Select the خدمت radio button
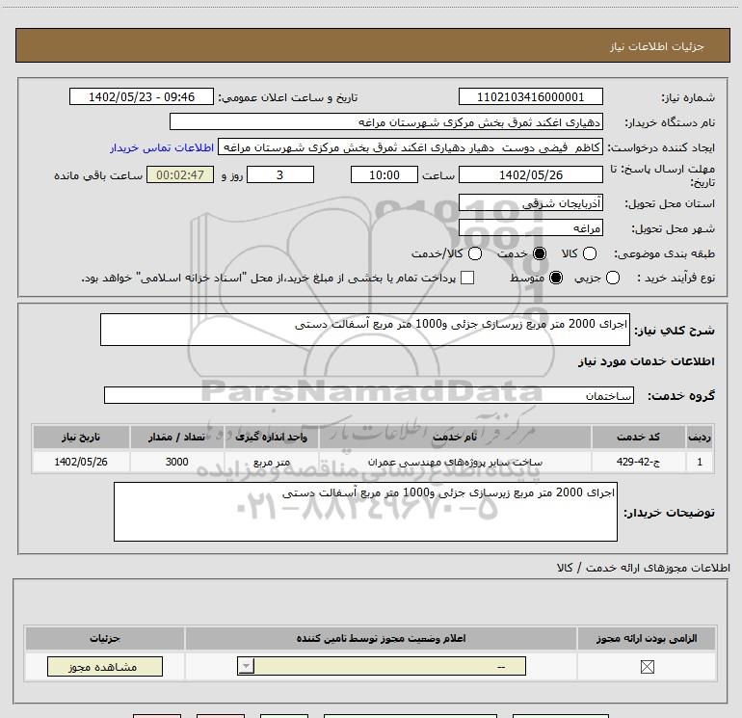This screenshot has width=742, height=718. (x=540, y=253)
